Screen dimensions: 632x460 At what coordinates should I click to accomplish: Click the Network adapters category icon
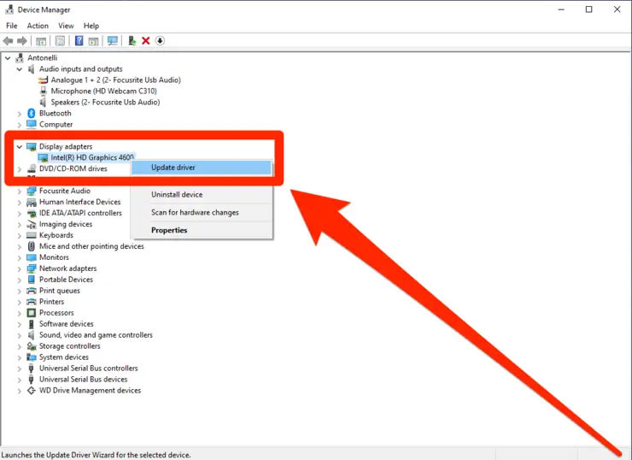click(31, 268)
